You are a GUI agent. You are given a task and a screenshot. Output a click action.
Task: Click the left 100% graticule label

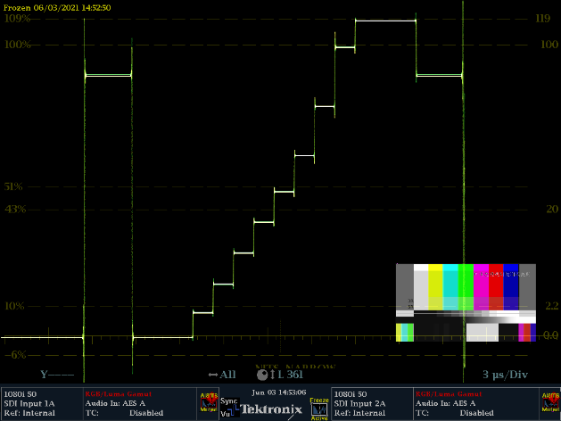(x=17, y=45)
